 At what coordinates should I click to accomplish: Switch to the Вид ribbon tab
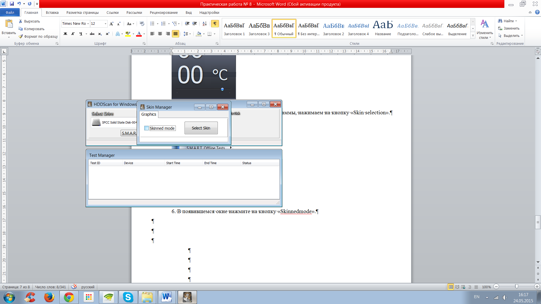pyautogui.click(x=189, y=12)
